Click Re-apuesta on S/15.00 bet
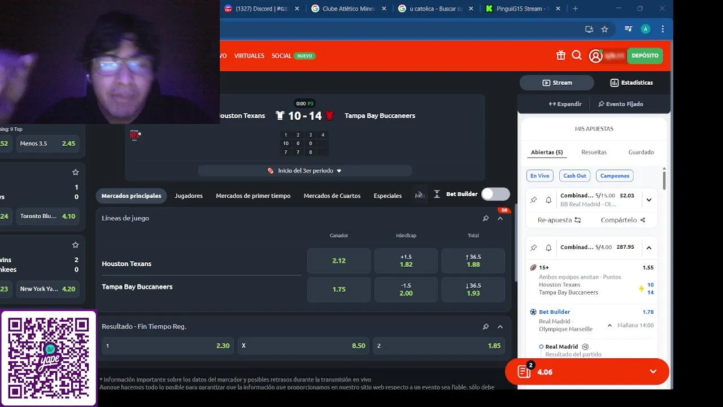723x407 pixels. point(559,220)
